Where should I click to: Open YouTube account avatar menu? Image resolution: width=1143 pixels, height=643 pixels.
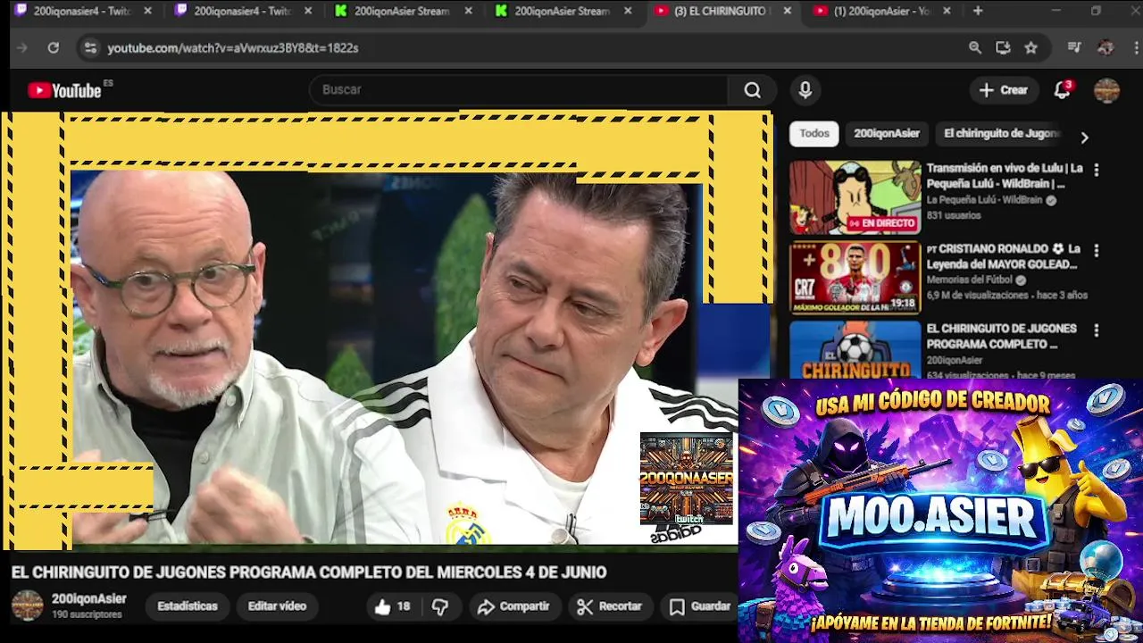coord(1107,90)
